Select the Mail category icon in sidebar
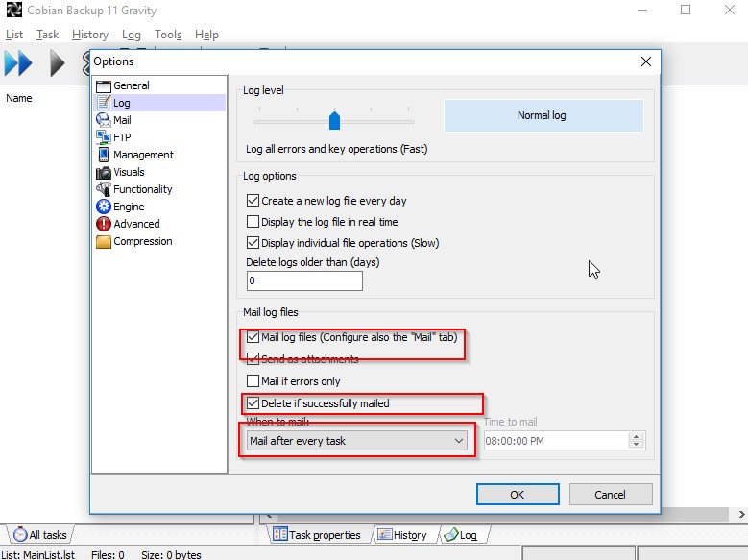This screenshot has height=560, width=748. click(104, 120)
